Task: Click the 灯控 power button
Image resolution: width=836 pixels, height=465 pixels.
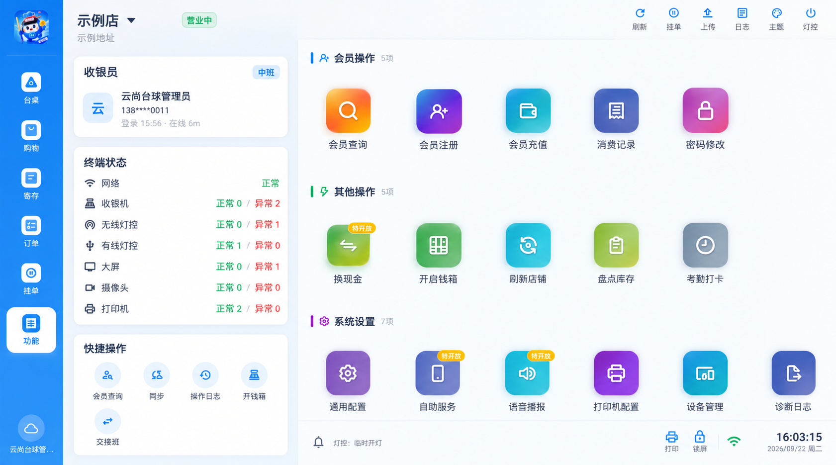Action: (x=811, y=19)
